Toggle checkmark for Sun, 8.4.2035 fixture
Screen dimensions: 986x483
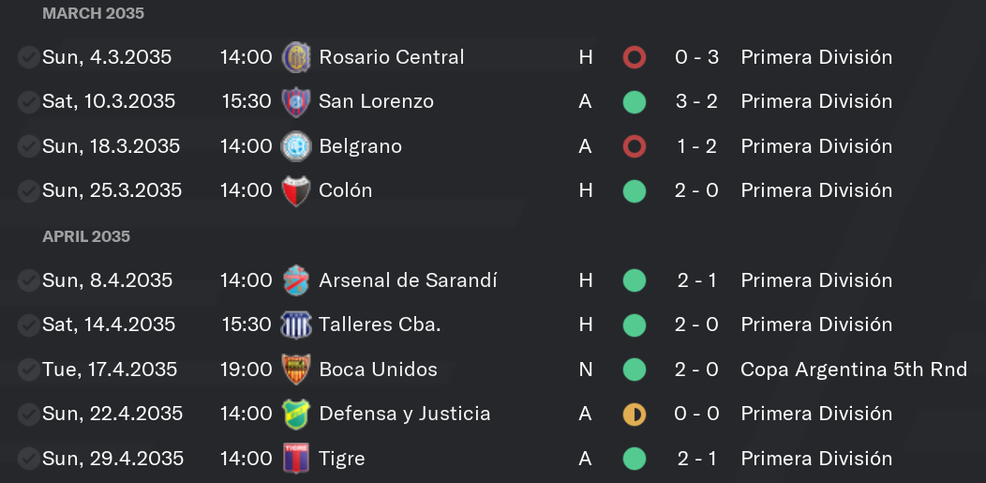[x=28, y=279]
